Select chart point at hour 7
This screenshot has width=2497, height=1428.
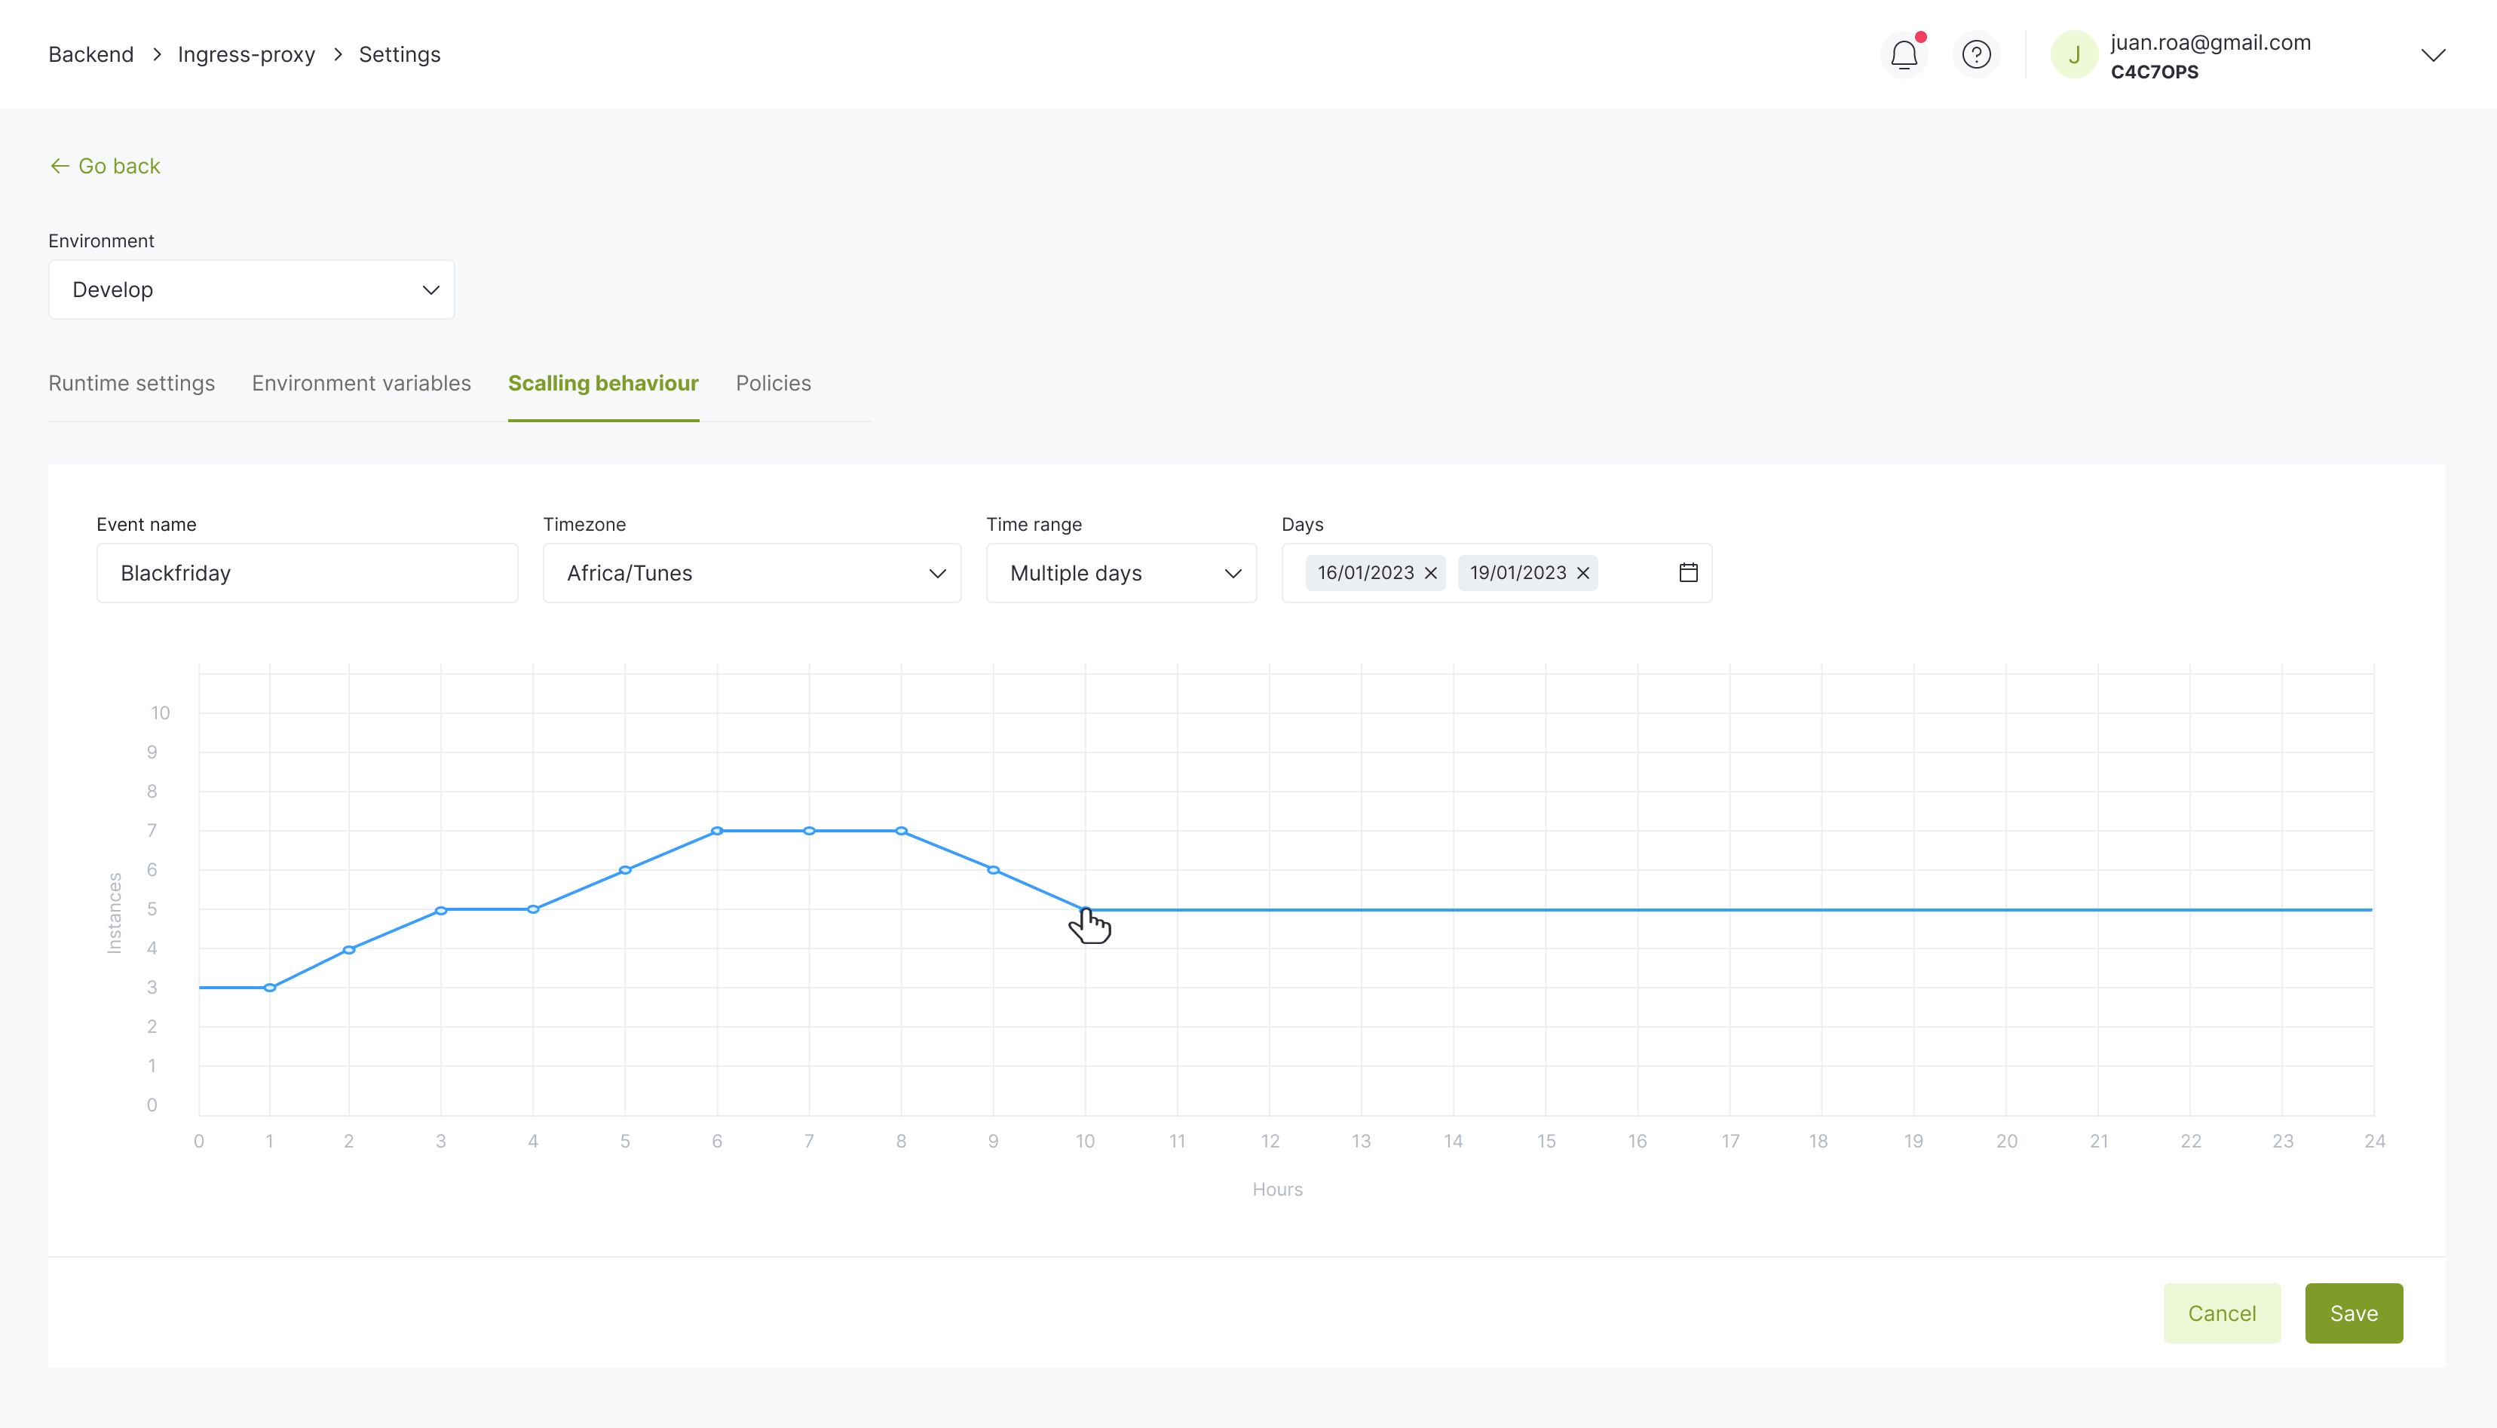point(809,831)
